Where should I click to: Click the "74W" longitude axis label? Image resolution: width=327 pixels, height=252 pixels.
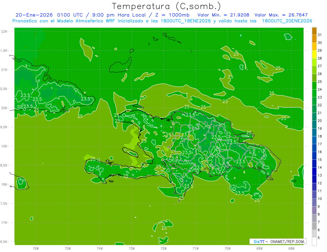pos(100,248)
